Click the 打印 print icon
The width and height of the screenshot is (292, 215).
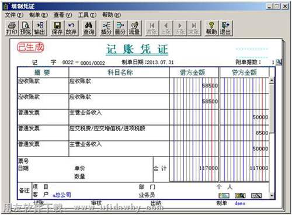(x=12, y=28)
